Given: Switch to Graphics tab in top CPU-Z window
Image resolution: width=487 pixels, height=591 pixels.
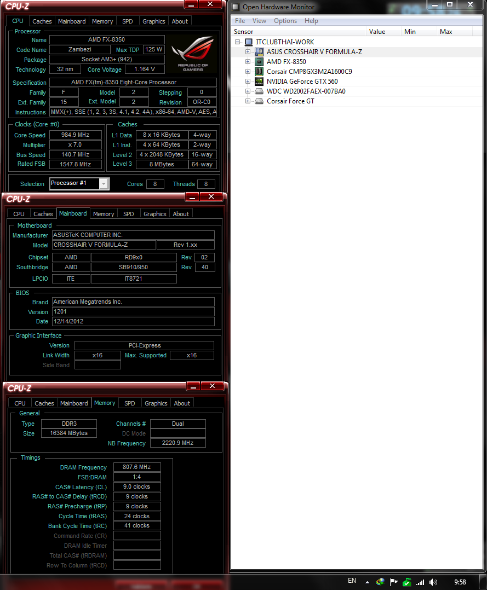Looking at the screenshot, I should click(153, 21).
